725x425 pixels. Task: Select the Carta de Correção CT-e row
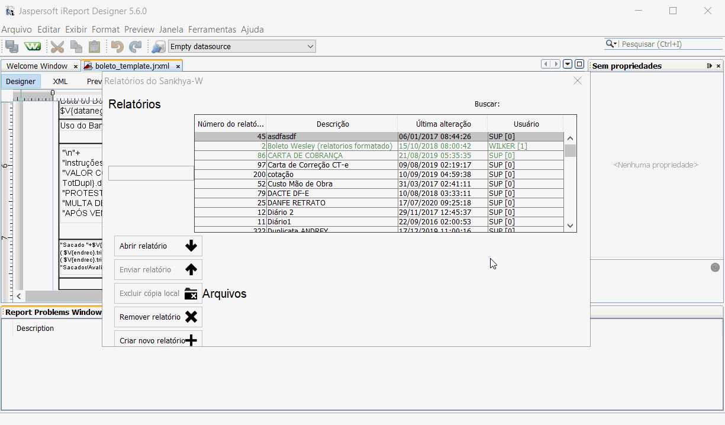pyautogui.click(x=379, y=165)
